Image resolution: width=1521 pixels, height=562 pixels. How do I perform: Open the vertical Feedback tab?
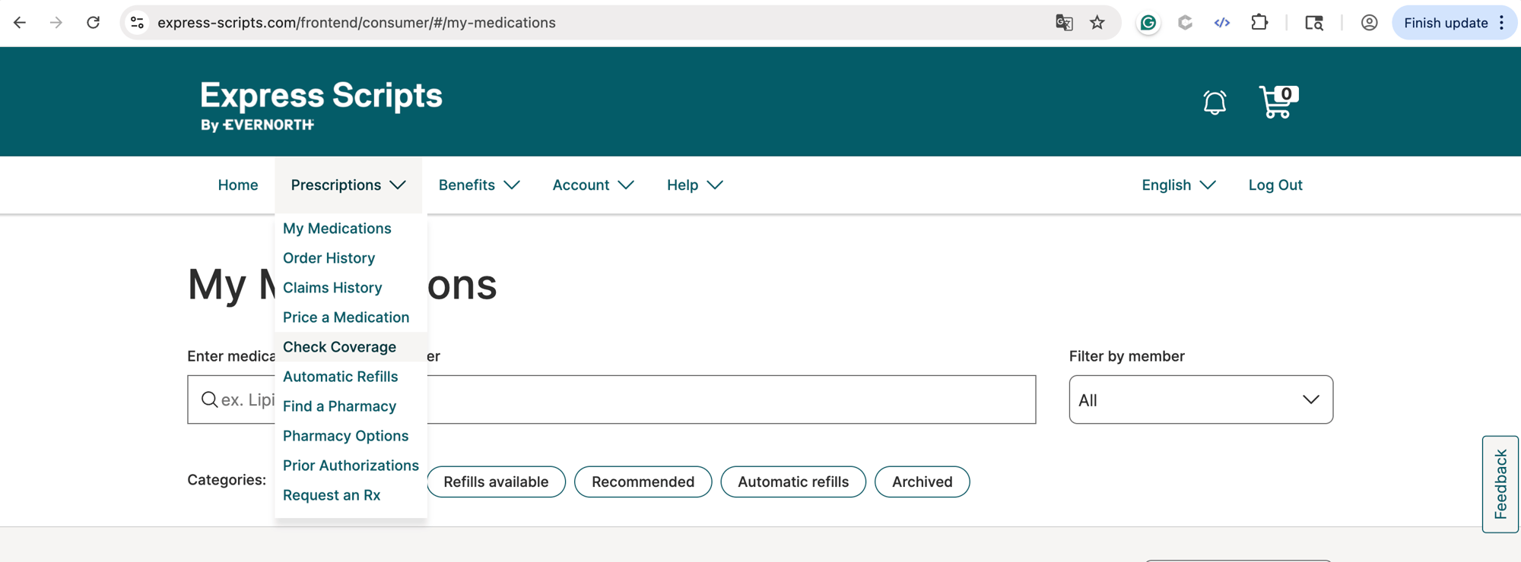(x=1500, y=484)
